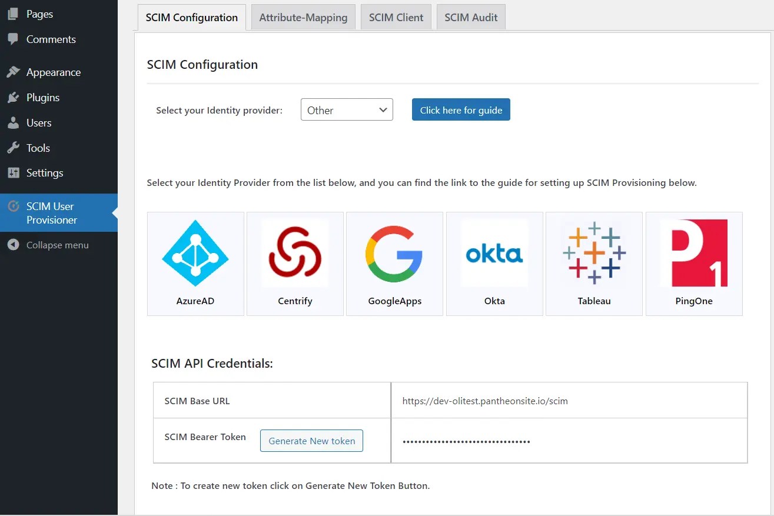This screenshot has width=774, height=516.
Task: Generate a new SCIM bearer token
Action: (311, 440)
